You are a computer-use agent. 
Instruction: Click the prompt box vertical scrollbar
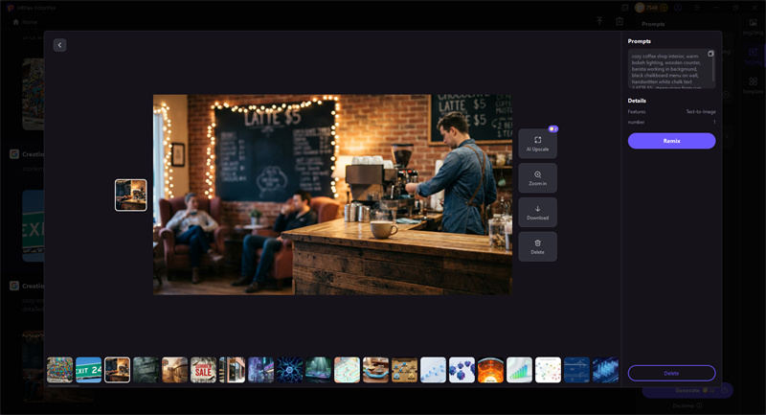click(713, 69)
